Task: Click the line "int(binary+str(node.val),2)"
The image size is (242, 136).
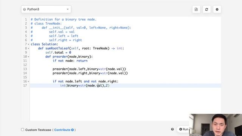Action: [x=85, y=85]
